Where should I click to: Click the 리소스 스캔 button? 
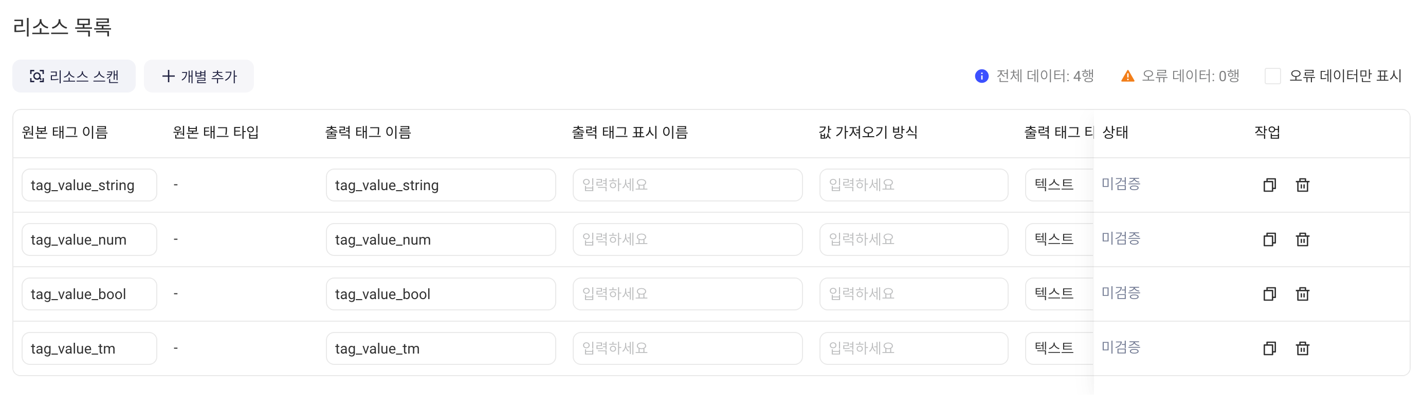[74, 76]
